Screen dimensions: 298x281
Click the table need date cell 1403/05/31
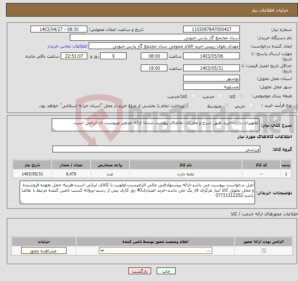[x=32, y=174]
